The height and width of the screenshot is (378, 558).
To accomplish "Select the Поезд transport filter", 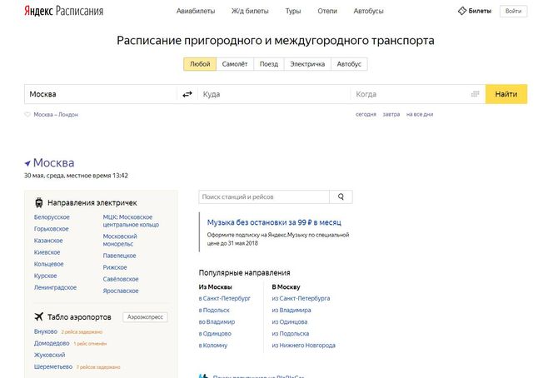I will (269, 64).
